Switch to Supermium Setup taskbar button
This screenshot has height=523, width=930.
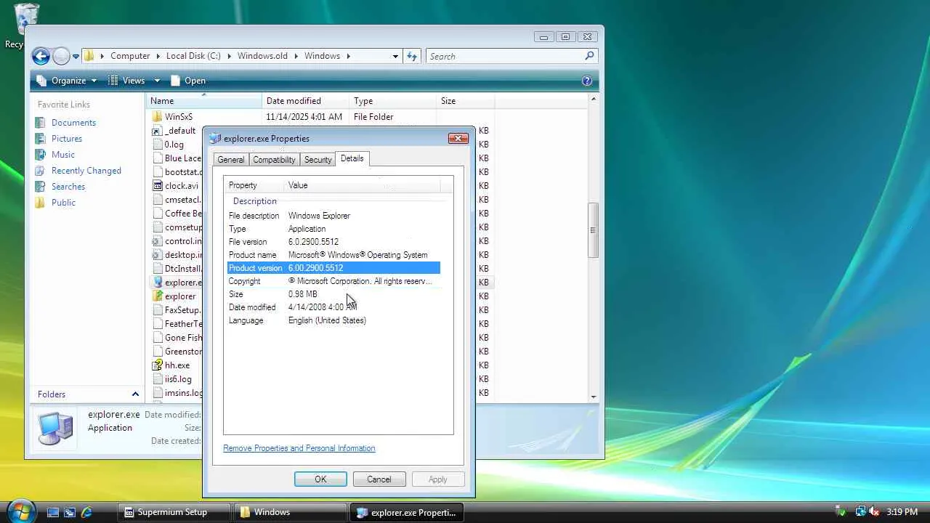pos(174,512)
